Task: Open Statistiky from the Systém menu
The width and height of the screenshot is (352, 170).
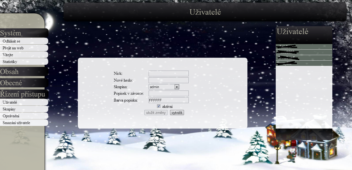Action: point(10,62)
